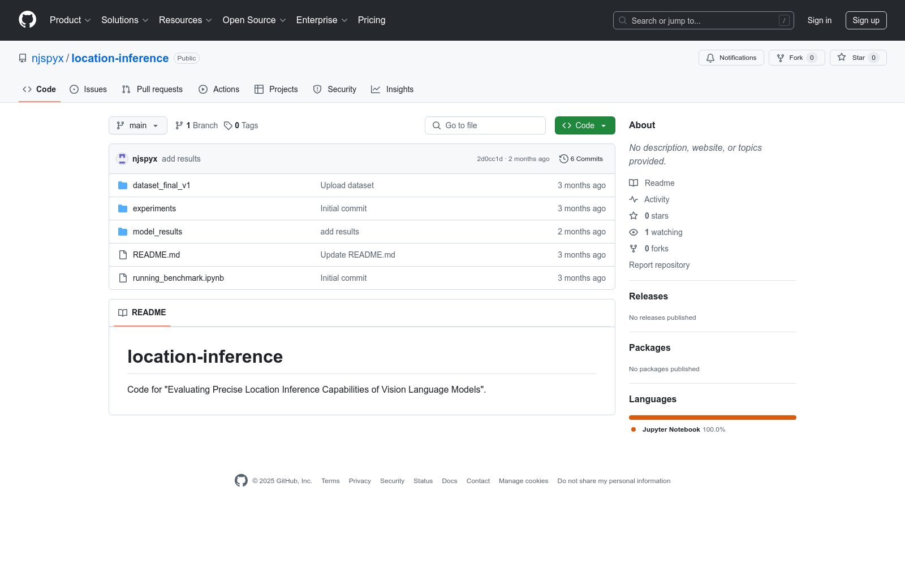905x565 pixels.
Task: Open Privacy link in footer
Action: (x=360, y=481)
